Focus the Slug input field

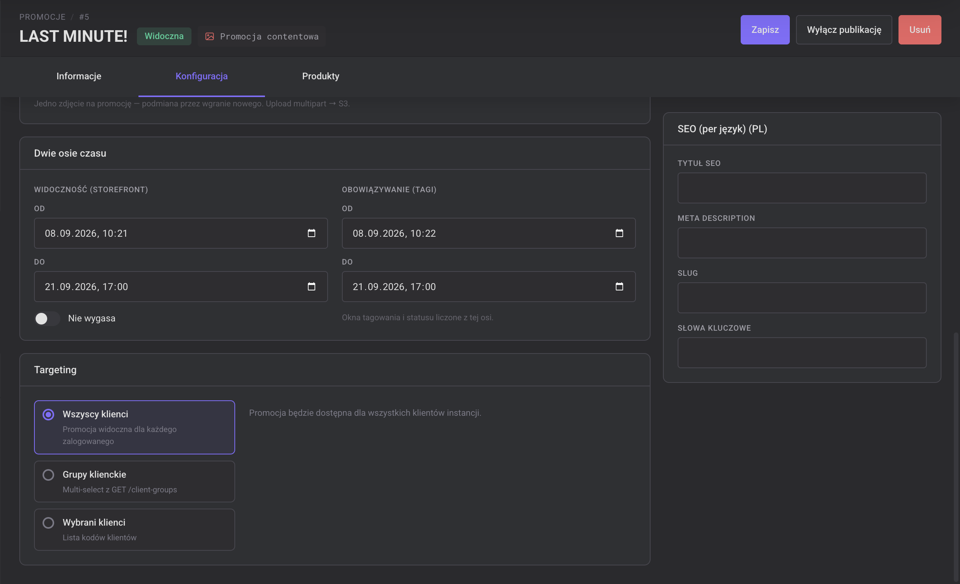(802, 298)
